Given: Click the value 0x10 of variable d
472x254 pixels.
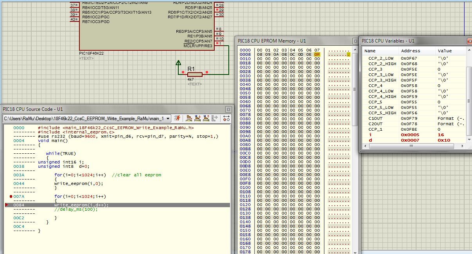Looking at the screenshot, I should coord(444,140).
